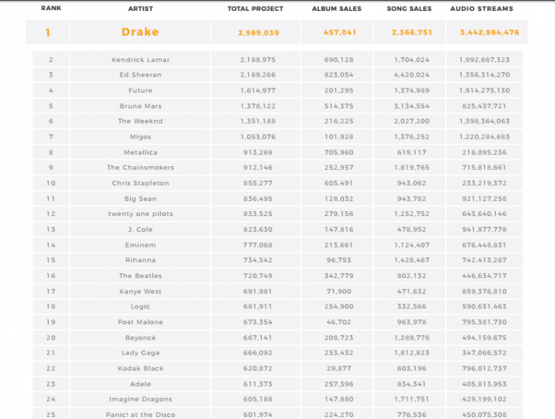This screenshot has width=555, height=419.
Task: Select Bruno Mars in the artist column
Action: point(140,106)
